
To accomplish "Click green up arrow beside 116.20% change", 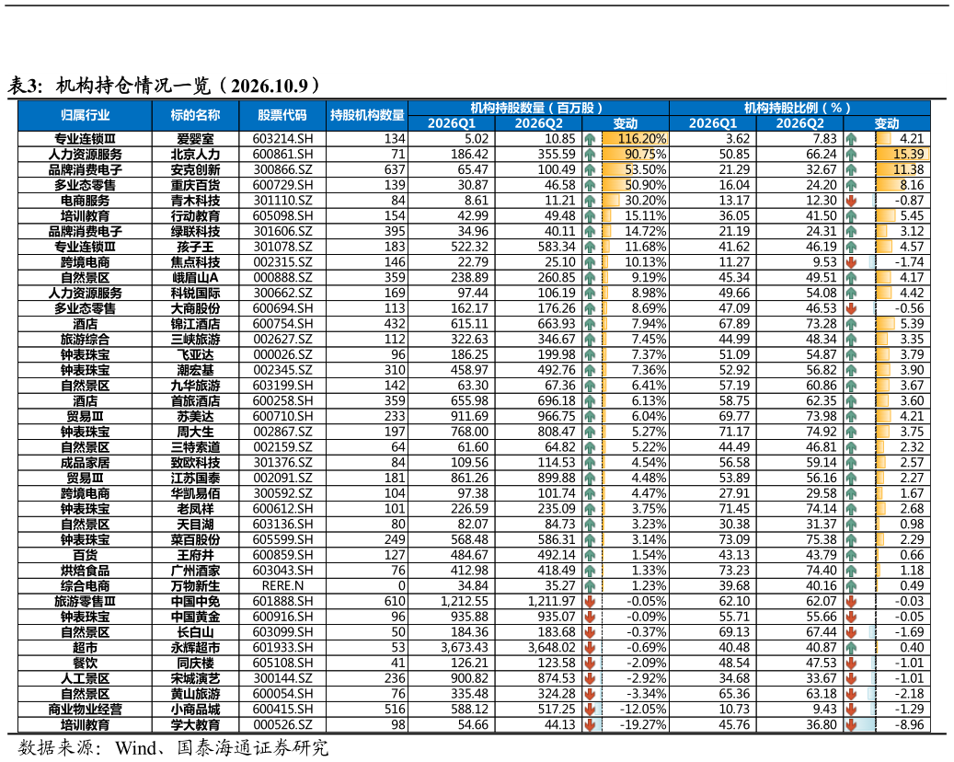I will coord(590,139).
